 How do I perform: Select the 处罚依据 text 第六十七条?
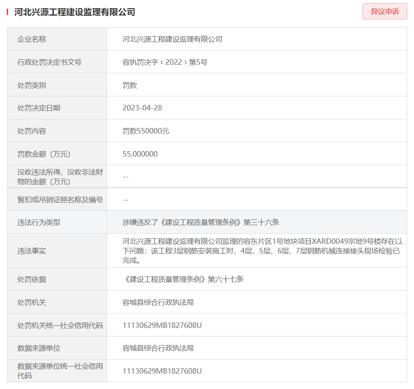point(226,280)
